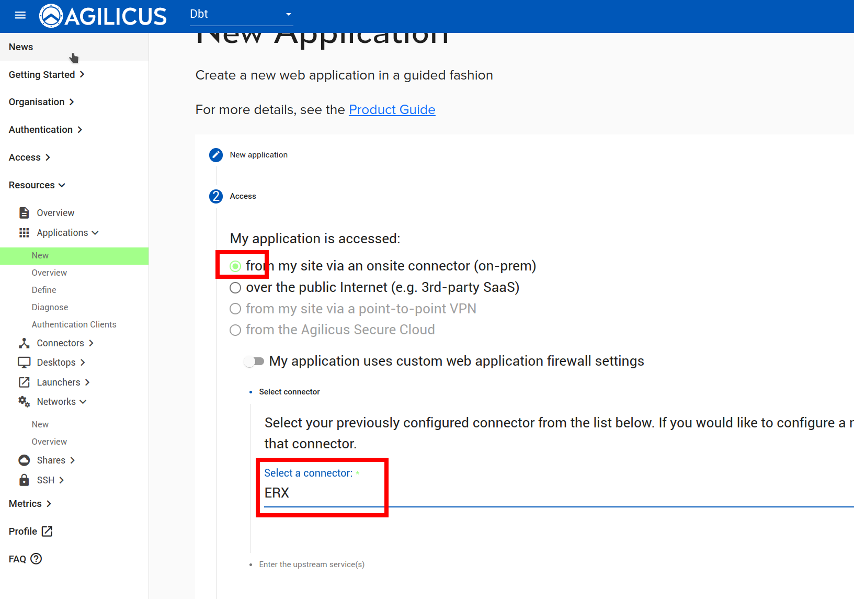Open the Dbt organisation dropdown

[x=241, y=15]
